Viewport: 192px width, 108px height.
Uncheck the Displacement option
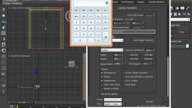coord(102,81)
